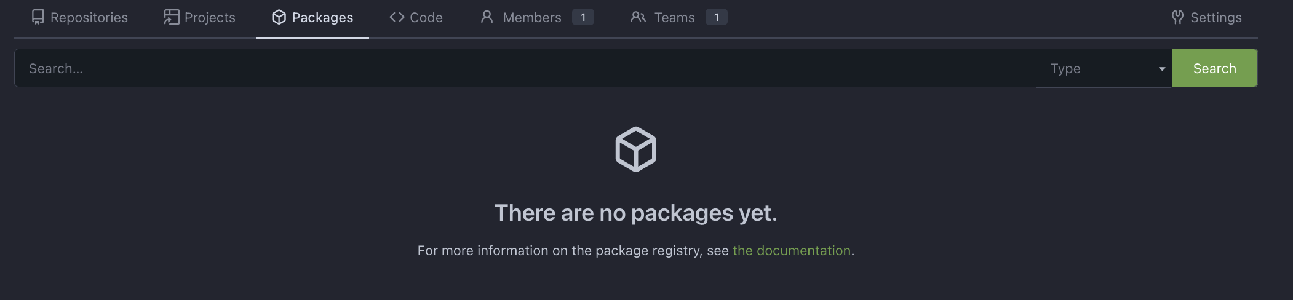Click the Code angle-brackets icon
Screen dimensions: 1293x300
[x=397, y=17]
